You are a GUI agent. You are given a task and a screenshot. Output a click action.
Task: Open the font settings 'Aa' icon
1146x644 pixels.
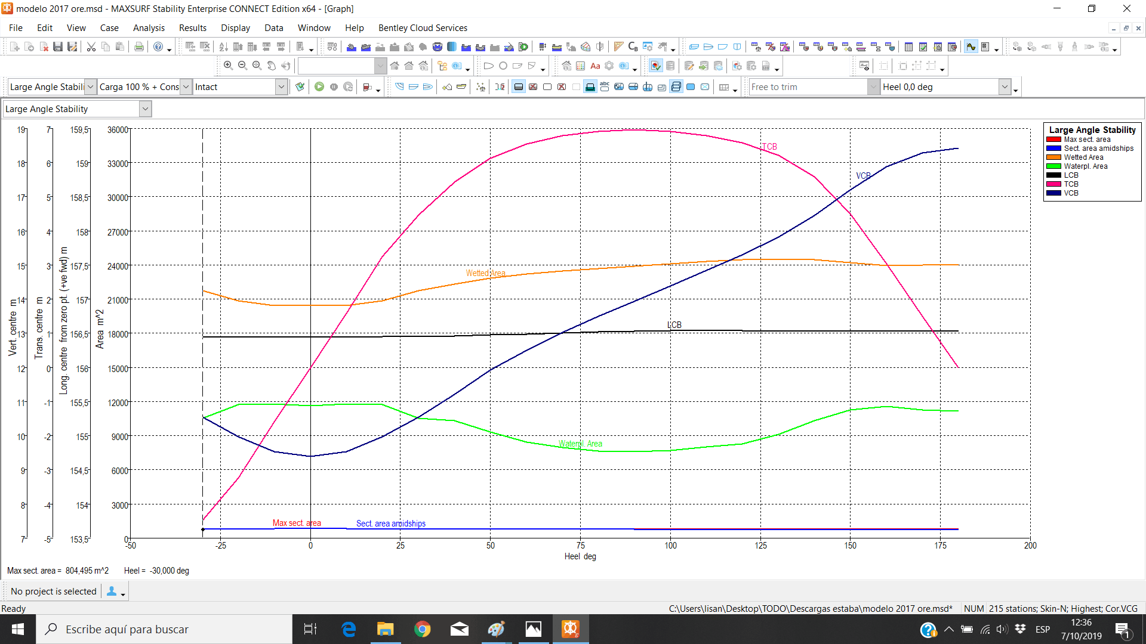click(x=595, y=66)
